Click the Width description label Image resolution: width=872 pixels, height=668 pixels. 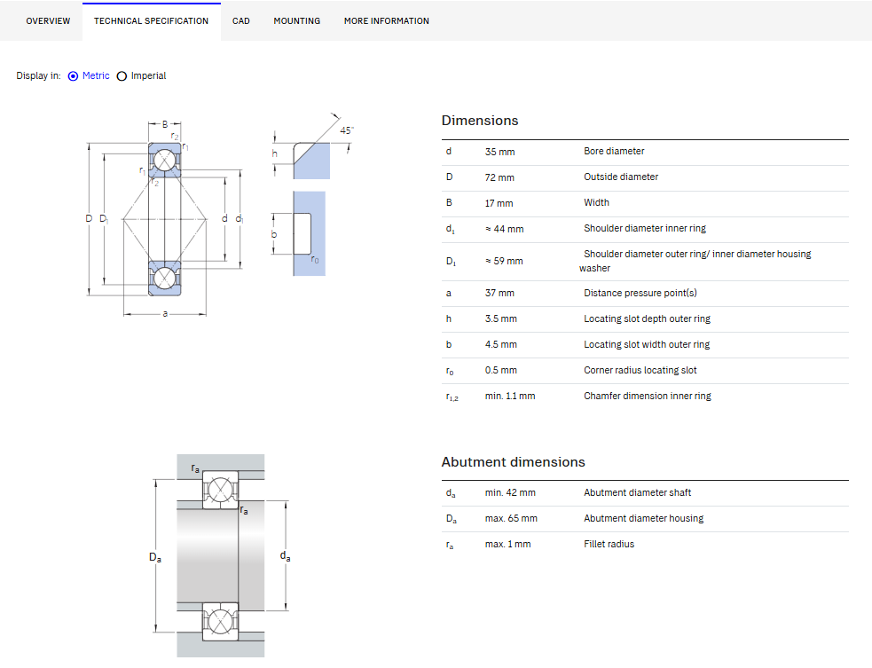coord(596,202)
